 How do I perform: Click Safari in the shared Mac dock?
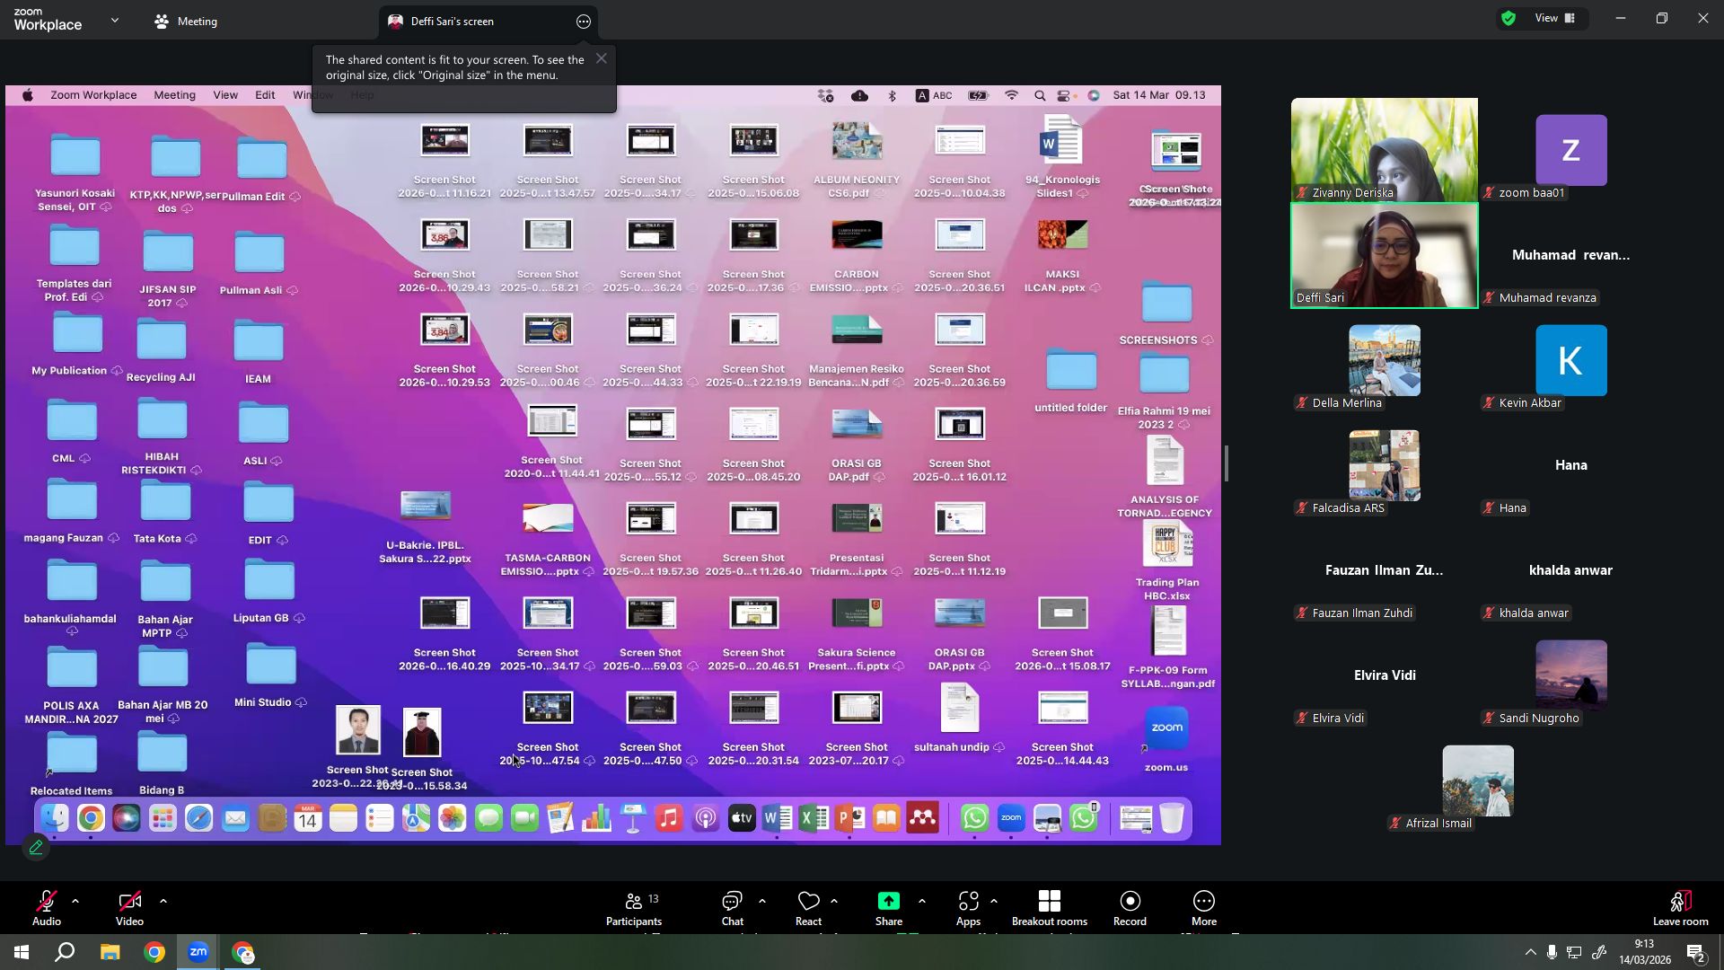[x=198, y=818]
